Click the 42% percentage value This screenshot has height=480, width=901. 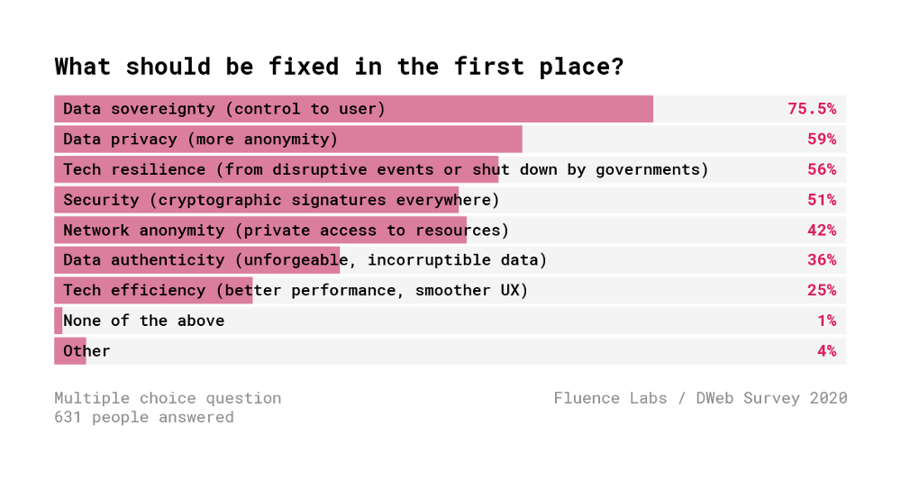point(822,231)
